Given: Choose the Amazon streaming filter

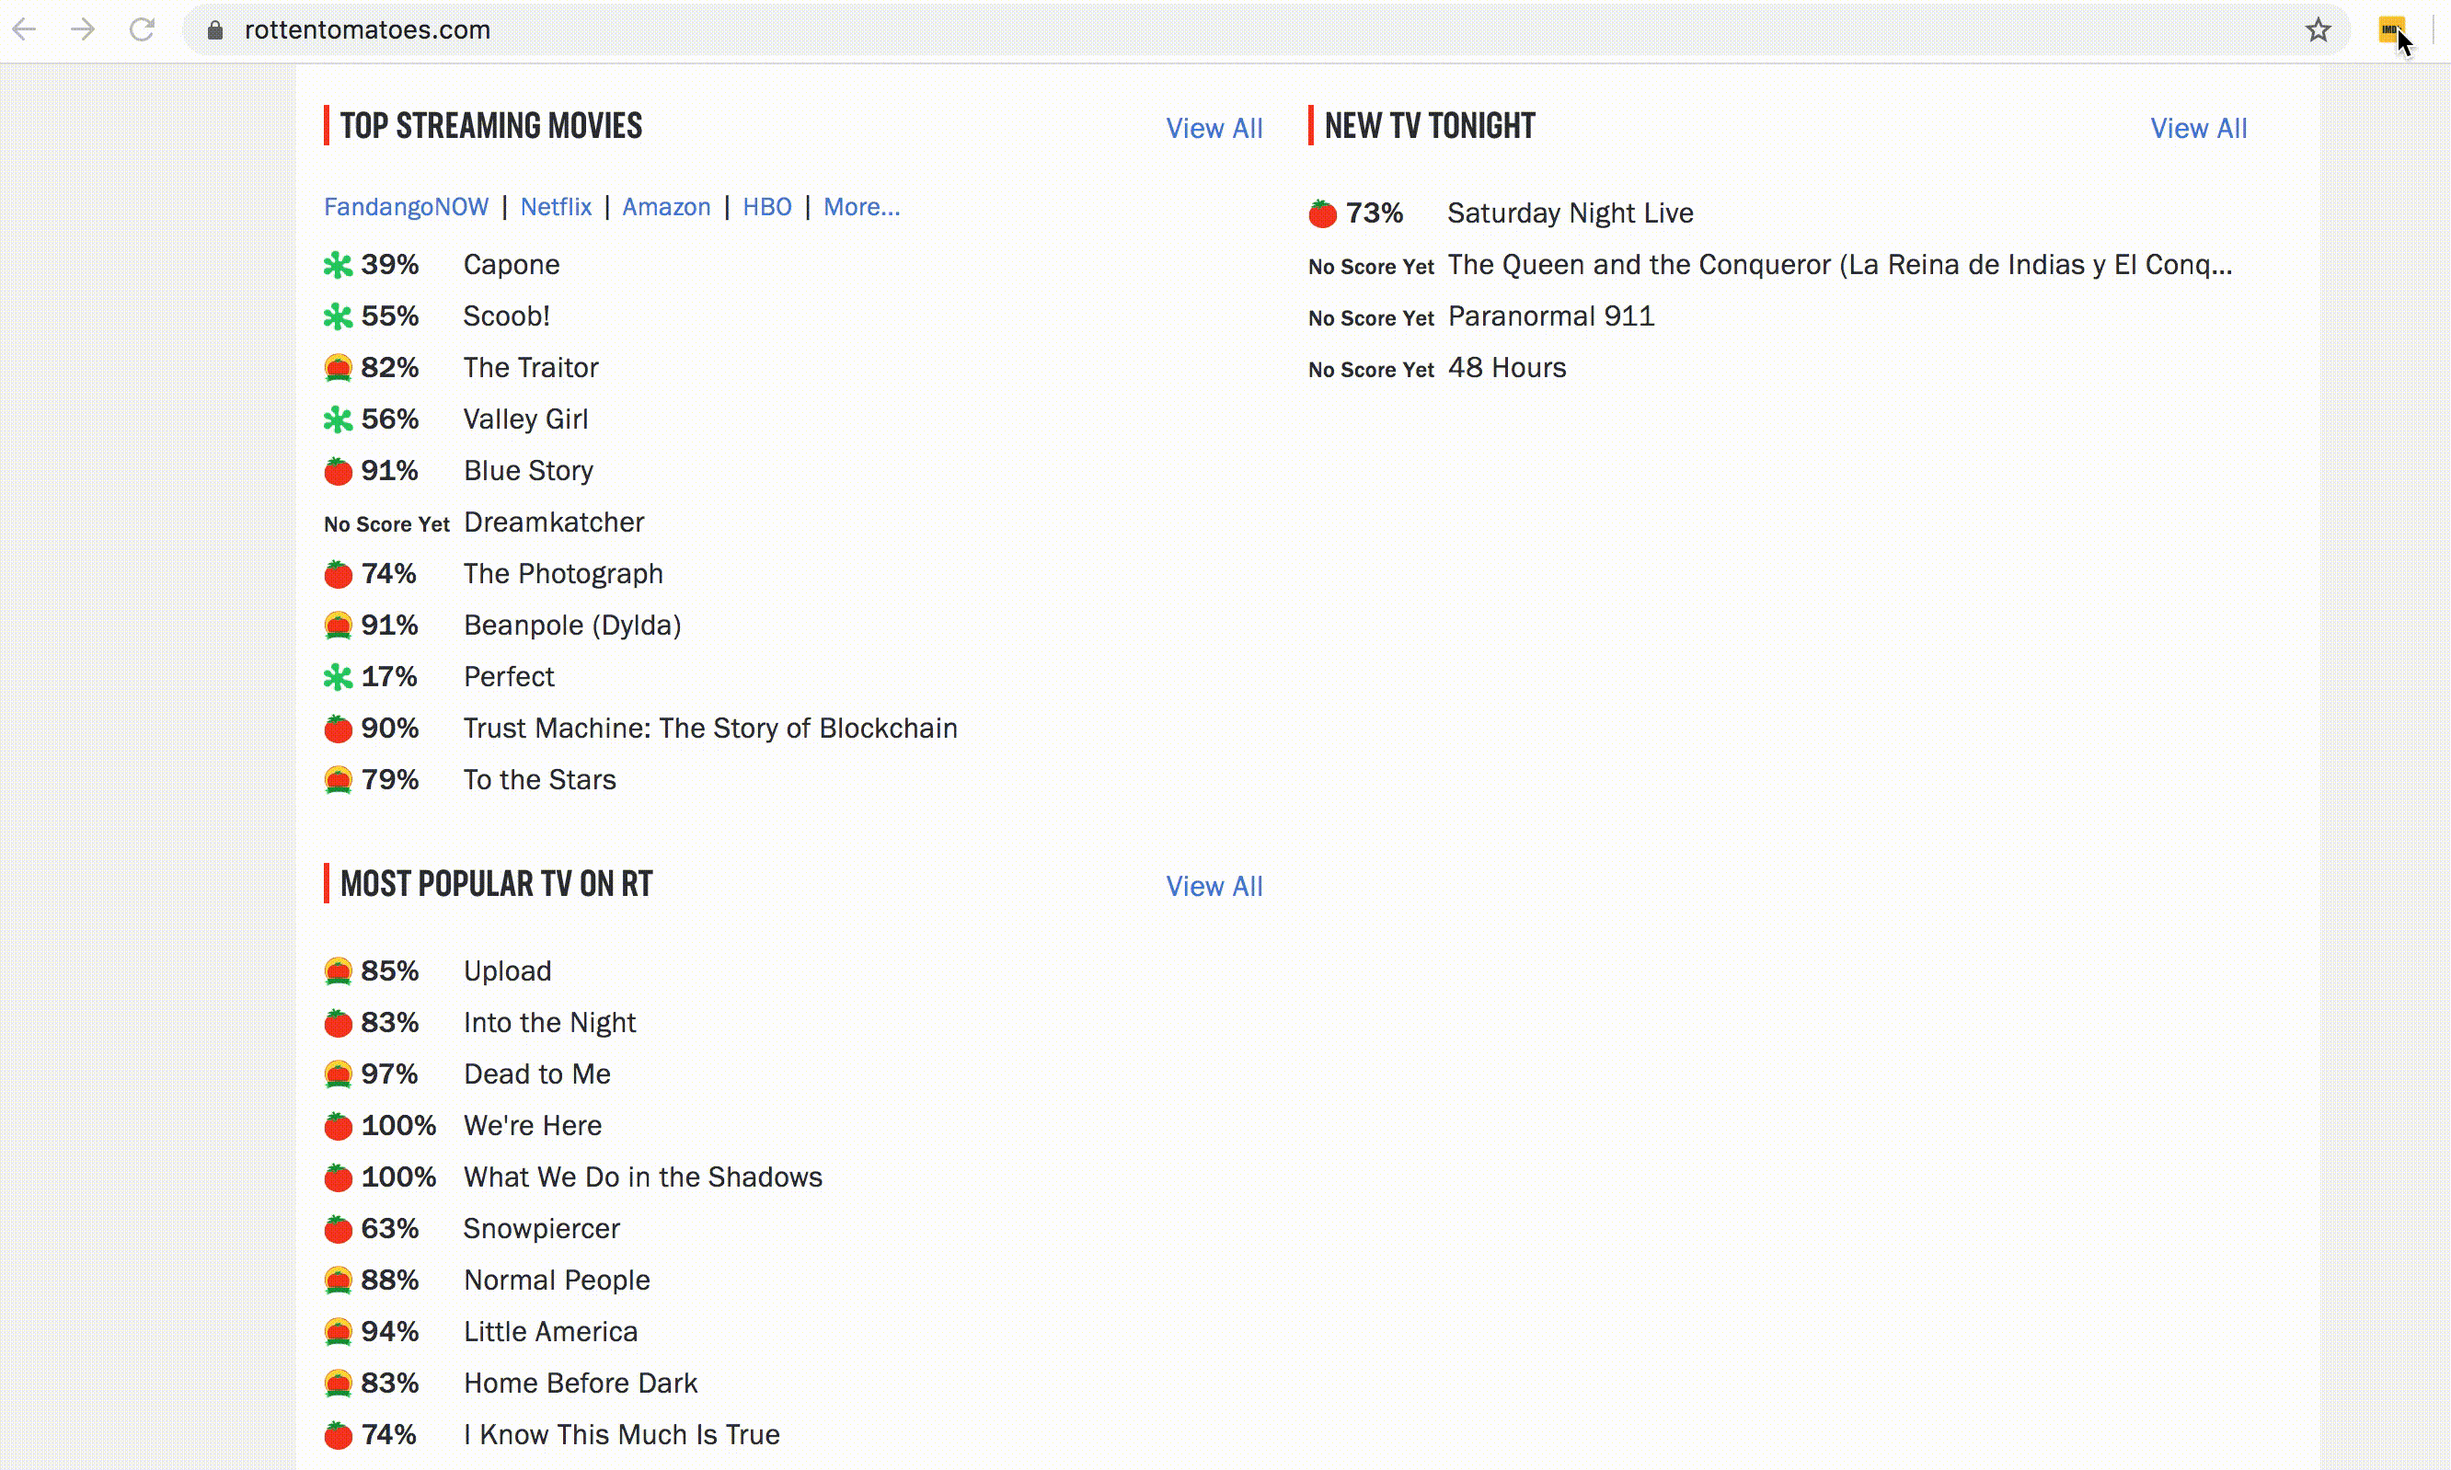Looking at the screenshot, I should [666, 207].
